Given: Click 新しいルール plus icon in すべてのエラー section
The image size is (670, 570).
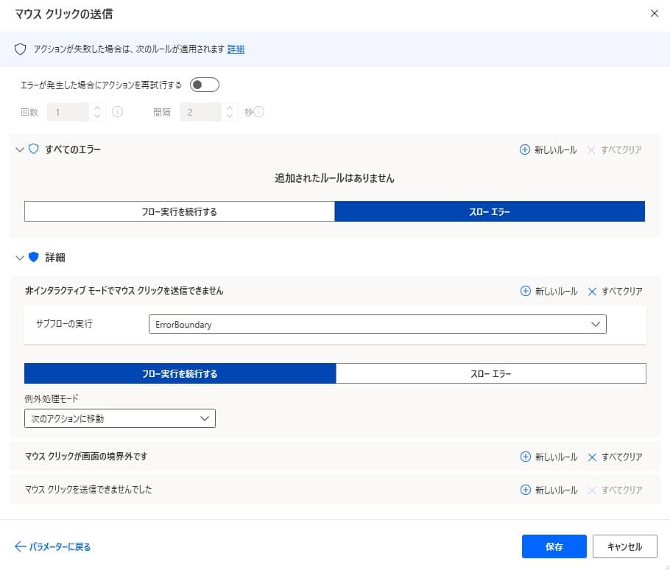Looking at the screenshot, I should 525,149.
